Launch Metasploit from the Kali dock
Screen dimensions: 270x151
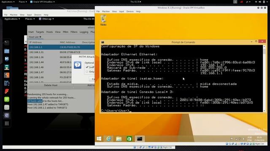[x=7, y=59]
